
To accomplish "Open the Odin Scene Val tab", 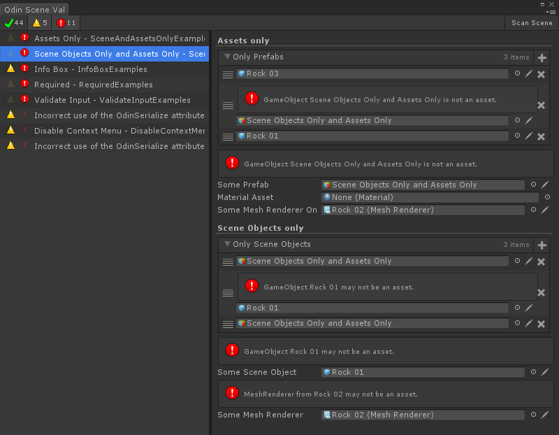I will (x=34, y=9).
